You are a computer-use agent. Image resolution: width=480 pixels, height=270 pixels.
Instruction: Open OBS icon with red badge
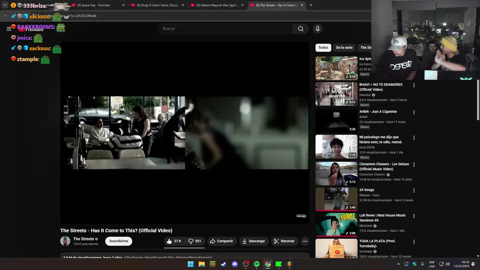[246, 264]
